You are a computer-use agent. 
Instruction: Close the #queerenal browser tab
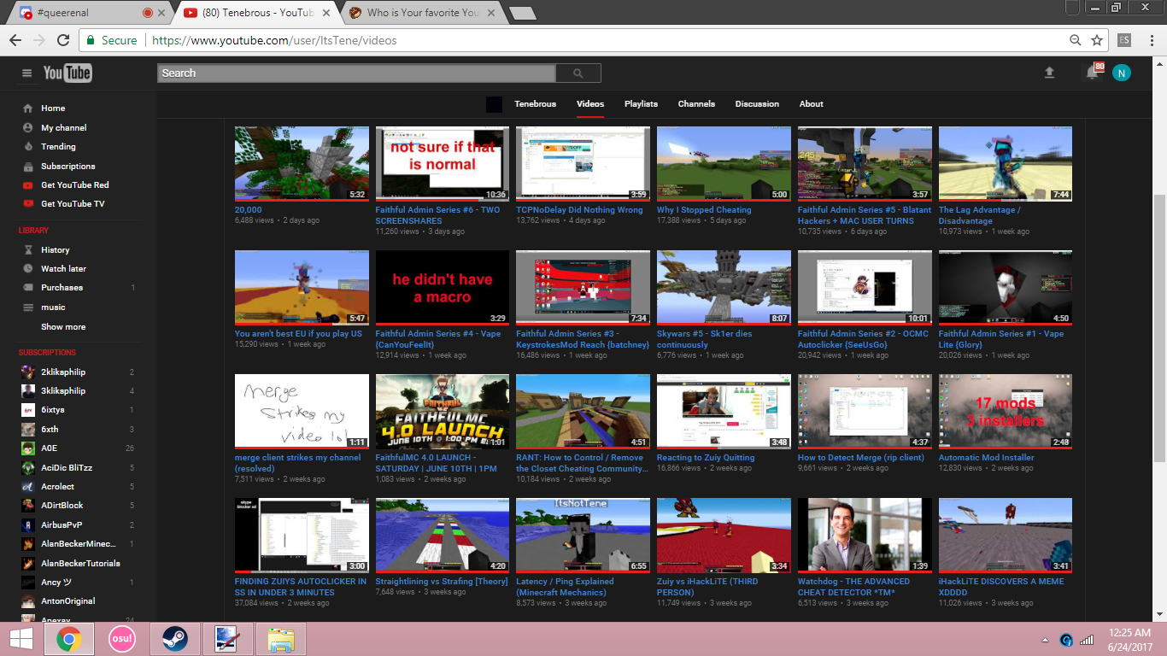[162, 13]
